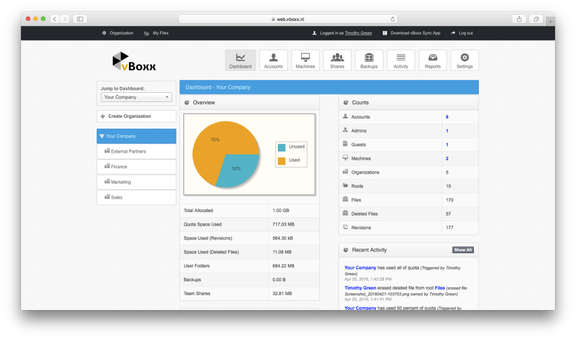Show all tabs in Safari
Viewport: 576px width, 340px height.
(x=536, y=19)
